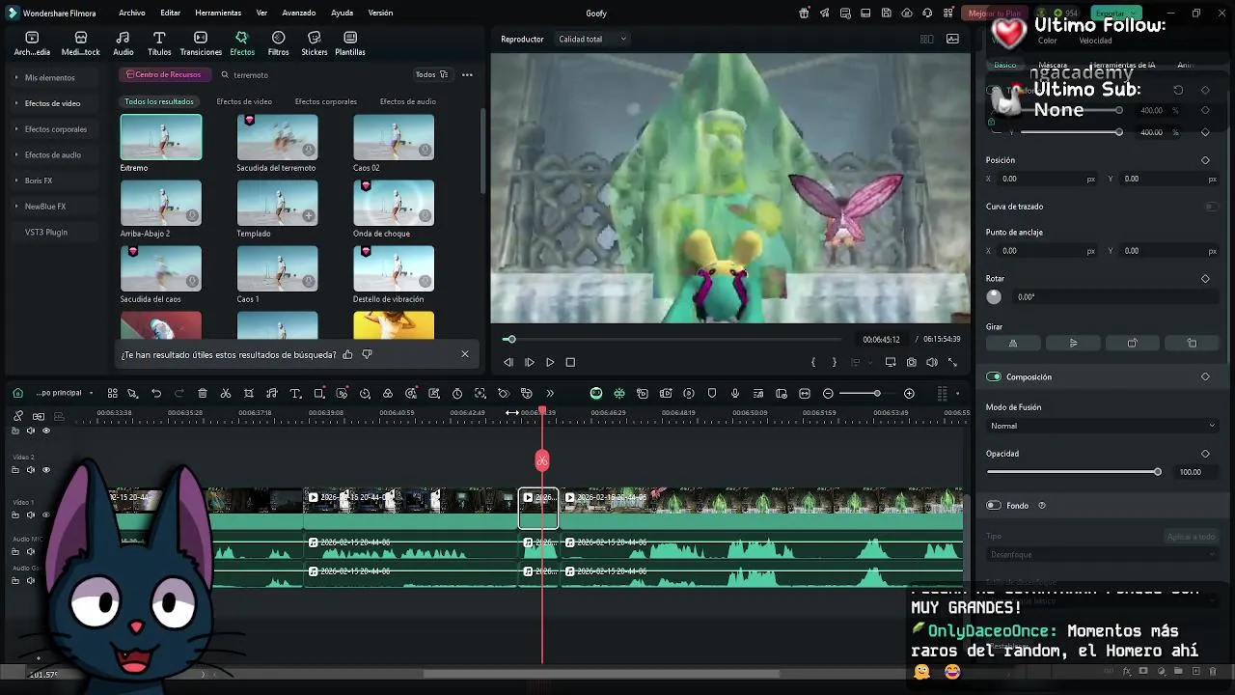The height and width of the screenshot is (695, 1235).
Task: Open fullscreen preview with expand arrows
Action: tap(953, 362)
